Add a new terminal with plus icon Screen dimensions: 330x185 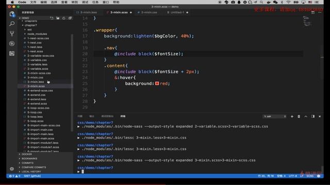click(x=292, y=117)
